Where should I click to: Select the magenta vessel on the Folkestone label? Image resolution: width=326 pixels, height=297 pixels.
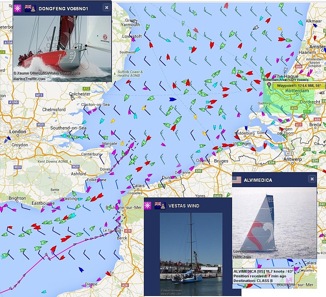(x=99, y=180)
